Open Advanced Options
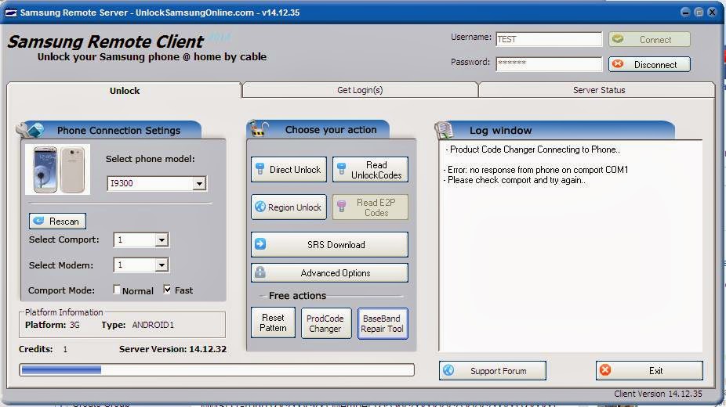 [x=329, y=272]
